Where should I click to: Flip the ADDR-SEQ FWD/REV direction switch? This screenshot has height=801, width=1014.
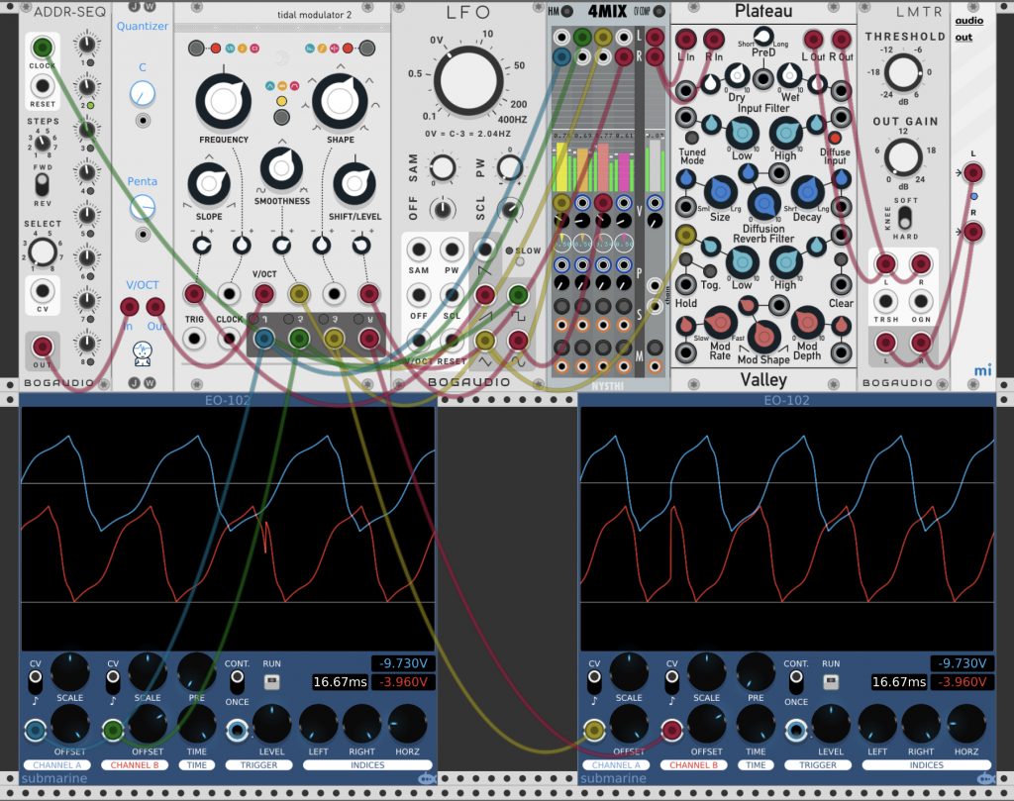pyautogui.click(x=42, y=185)
